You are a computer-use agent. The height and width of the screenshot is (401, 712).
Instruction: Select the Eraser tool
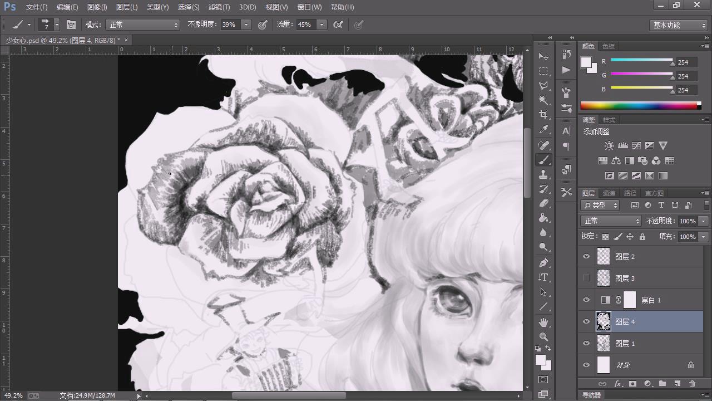pos(543,203)
